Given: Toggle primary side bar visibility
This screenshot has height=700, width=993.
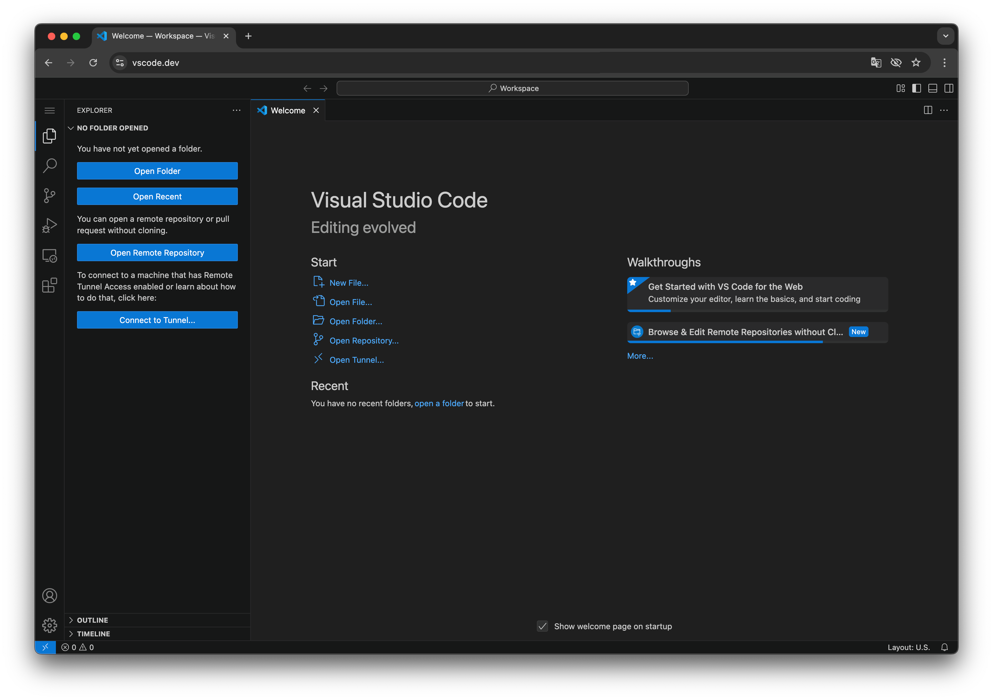Looking at the screenshot, I should (916, 88).
